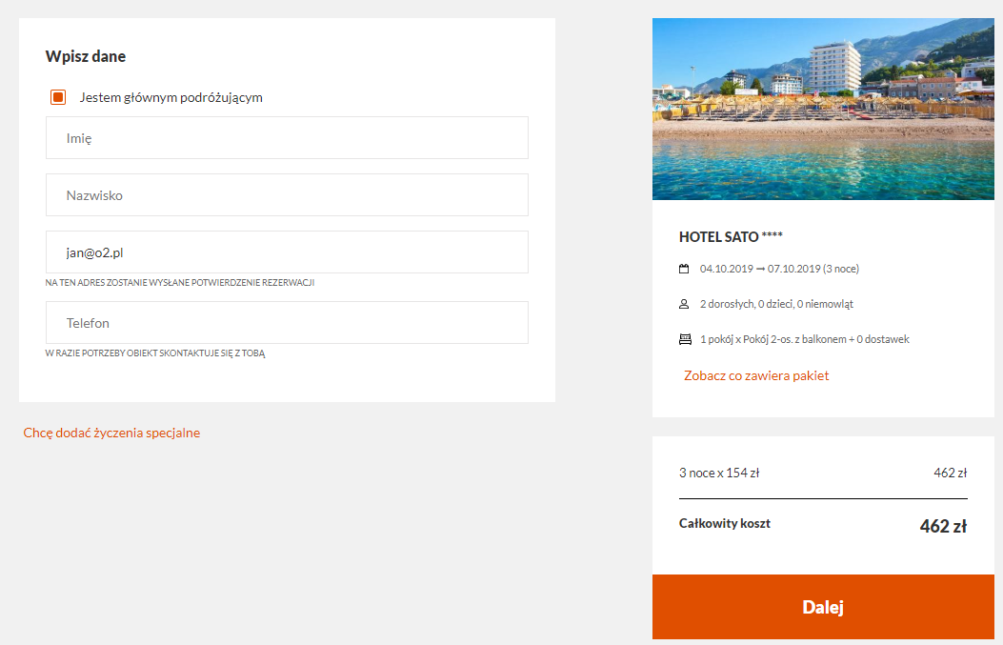Image resolution: width=1003 pixels, height=645 pixels.
Task: Select the email field containing jan@o2.pl
Action: pos(287,252)
